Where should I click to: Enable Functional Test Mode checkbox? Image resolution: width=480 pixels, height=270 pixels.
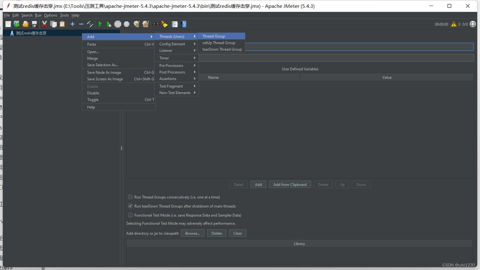[x=130, y=215]
